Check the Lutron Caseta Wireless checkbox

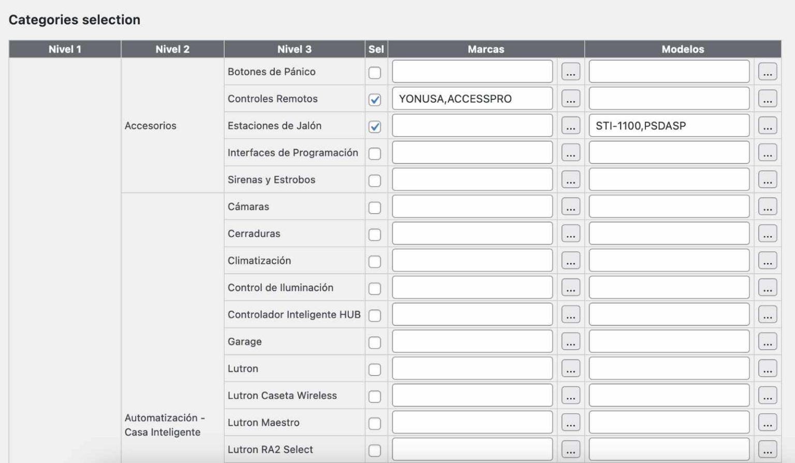tap(375, 396)
